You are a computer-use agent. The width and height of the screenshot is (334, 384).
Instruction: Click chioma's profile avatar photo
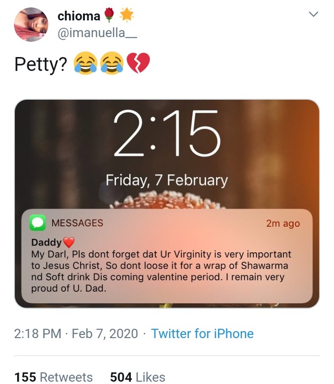tap(30, 25)
